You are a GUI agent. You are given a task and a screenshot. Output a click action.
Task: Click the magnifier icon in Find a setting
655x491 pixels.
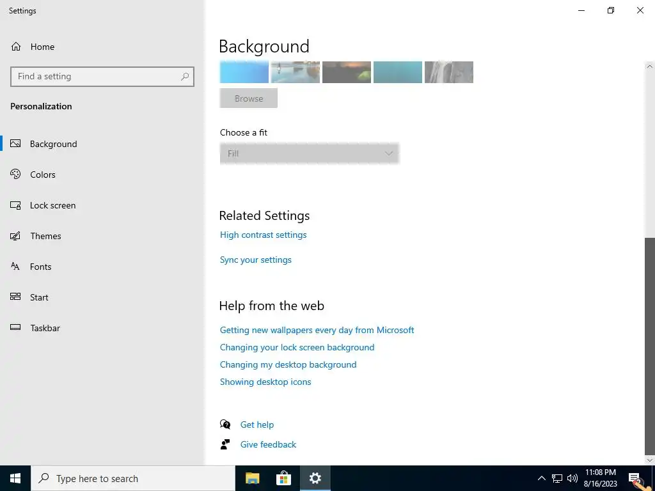pos(185,77)
